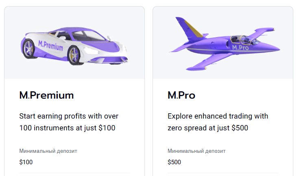Click the M.Pro jet plane image
299x176 pixels.
[225, 44]
